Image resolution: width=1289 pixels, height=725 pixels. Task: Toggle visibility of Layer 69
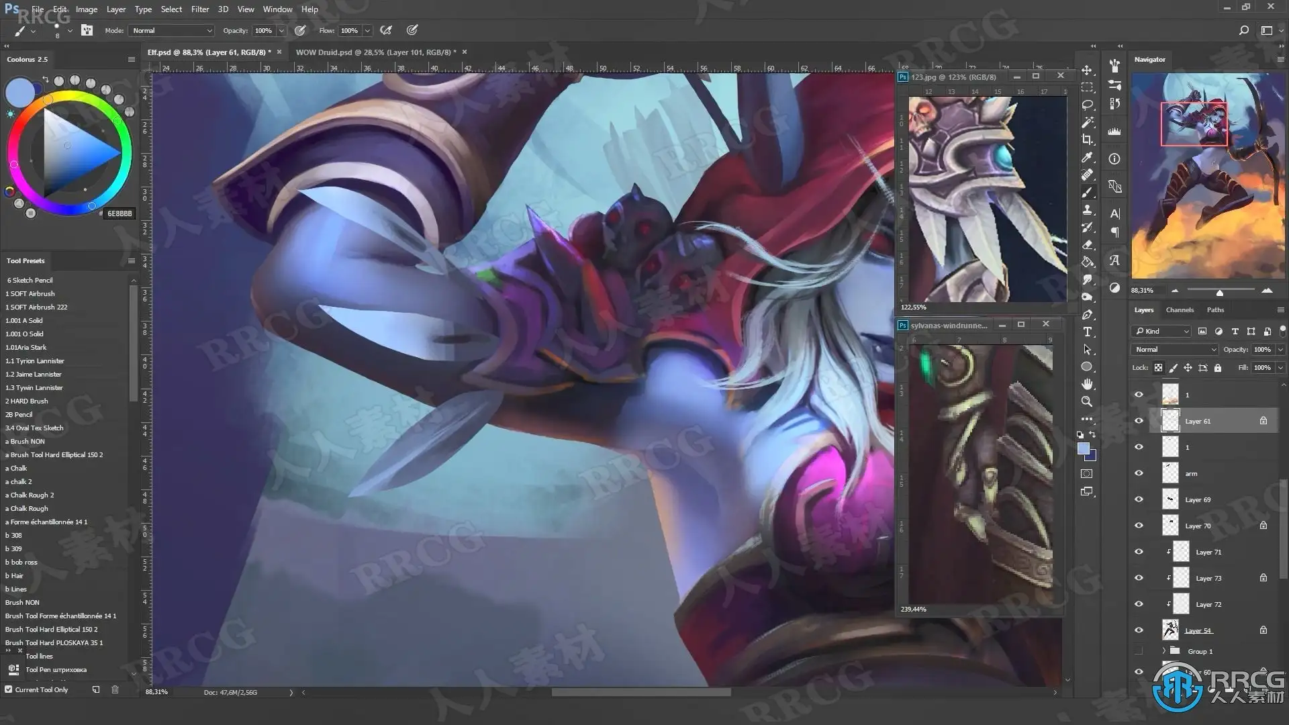[x=1139, y=499]
